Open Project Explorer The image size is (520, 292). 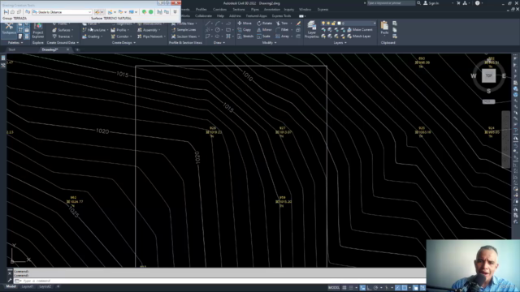38,31
